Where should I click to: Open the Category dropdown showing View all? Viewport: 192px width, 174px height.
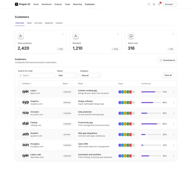pos(91,75)
